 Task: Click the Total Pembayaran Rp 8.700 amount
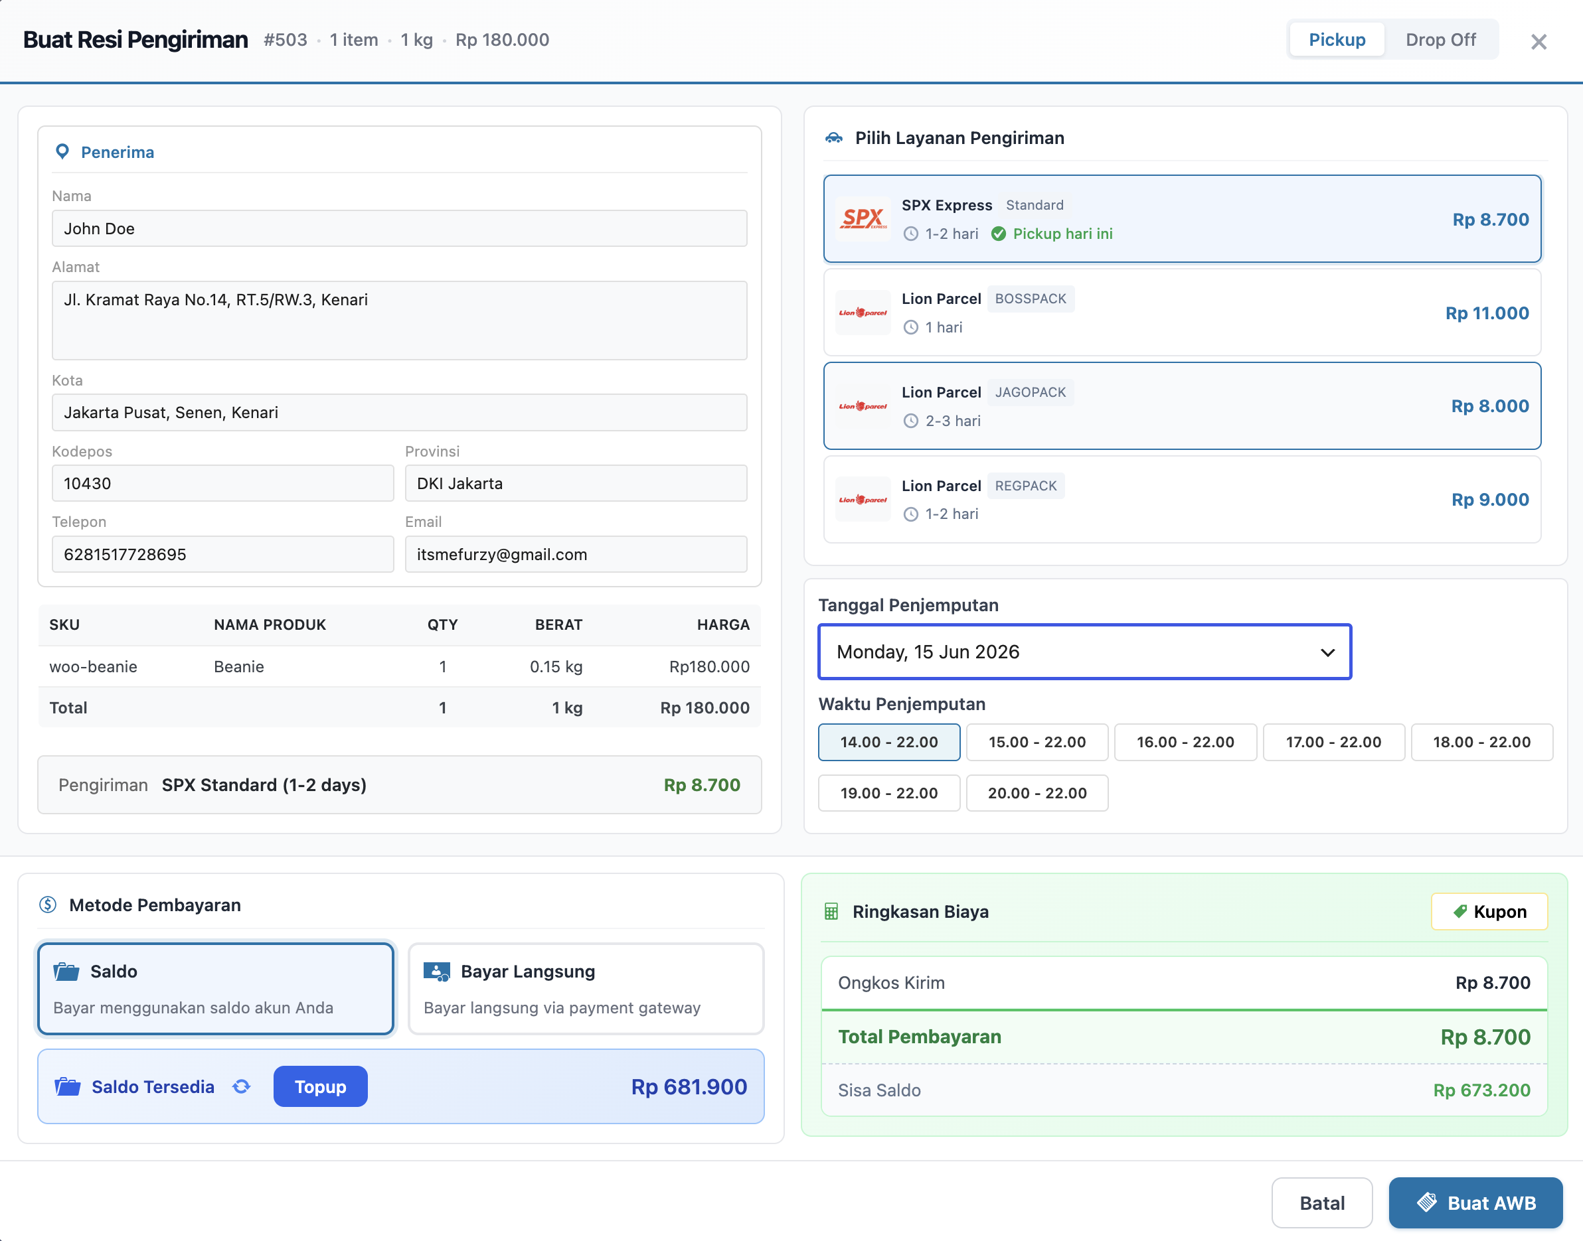[x=1485, y=1037]
